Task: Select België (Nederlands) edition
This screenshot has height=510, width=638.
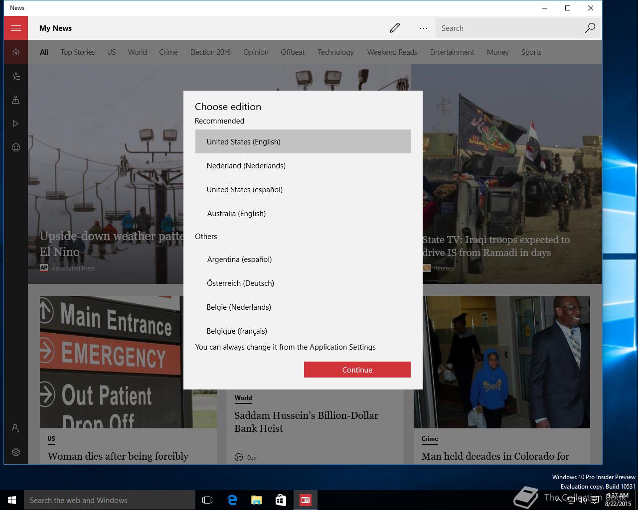Action: [x=303, y=307]
